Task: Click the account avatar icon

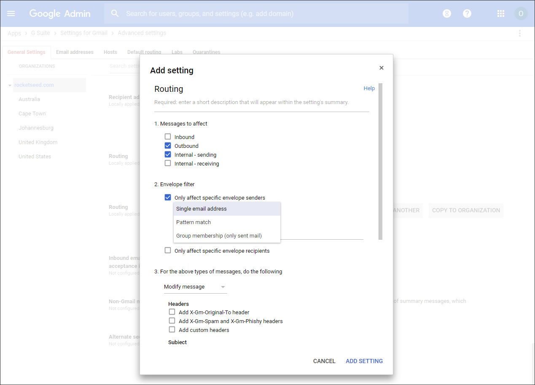Action: [521, 13]
